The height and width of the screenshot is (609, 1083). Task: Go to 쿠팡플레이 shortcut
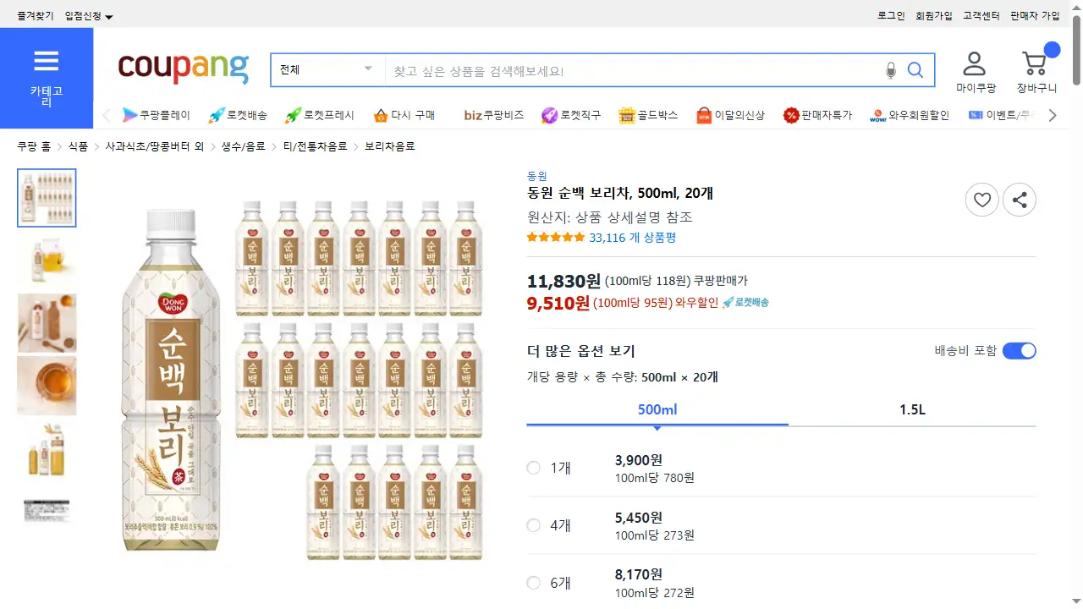(157, 115)
